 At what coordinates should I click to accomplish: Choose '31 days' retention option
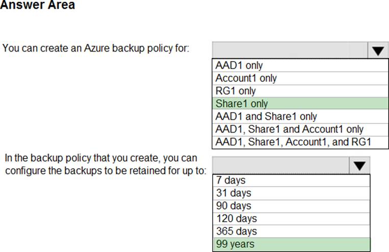click(x=233, y=193)
